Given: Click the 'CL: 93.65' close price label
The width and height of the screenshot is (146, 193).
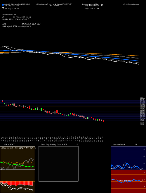Looking at the screenshot, I should (x=54, y=5).
